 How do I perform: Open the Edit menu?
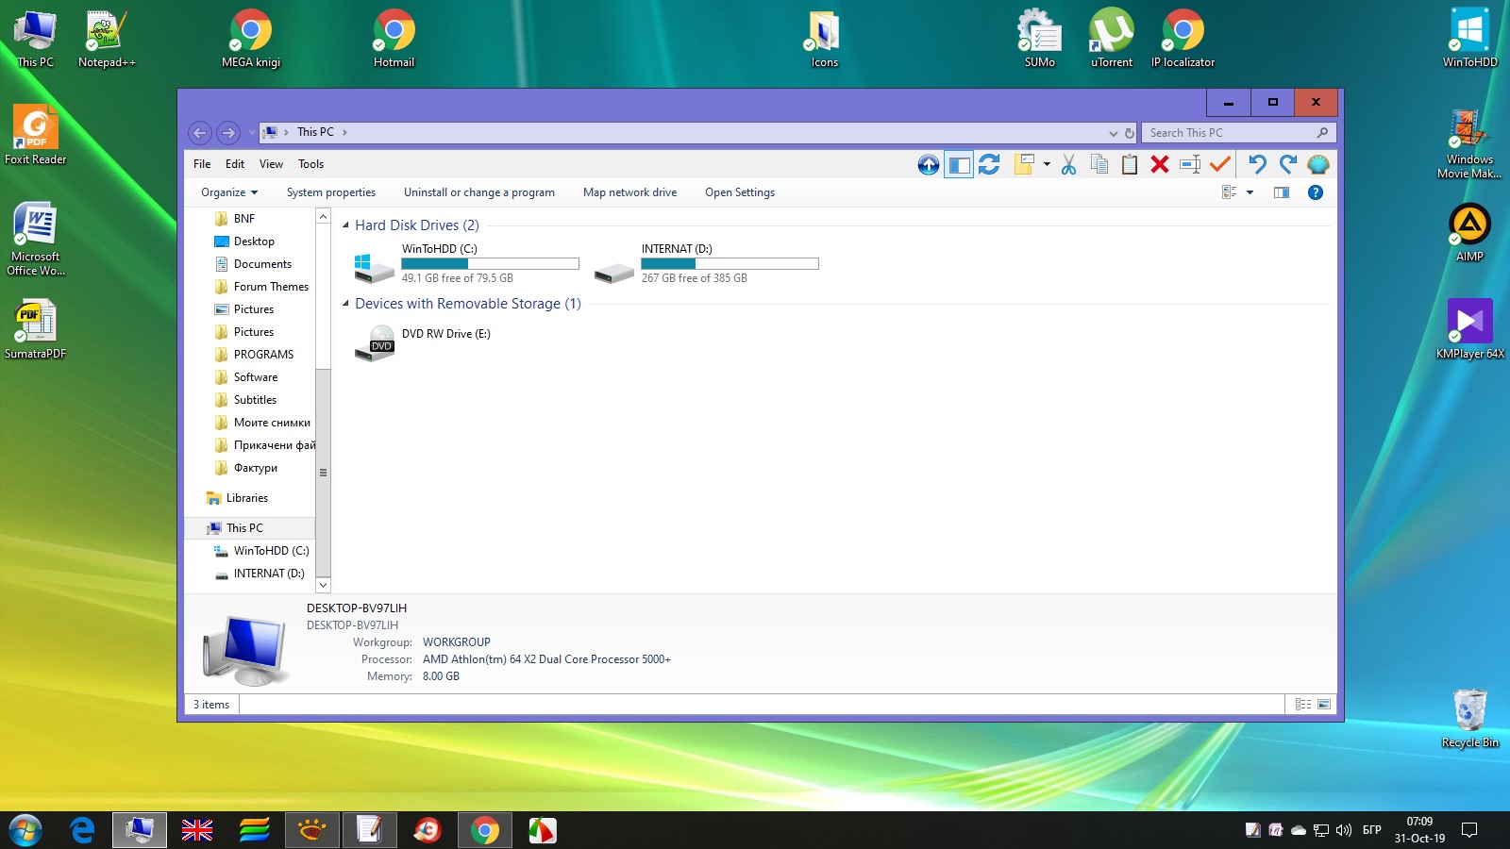tap(235, 164)
